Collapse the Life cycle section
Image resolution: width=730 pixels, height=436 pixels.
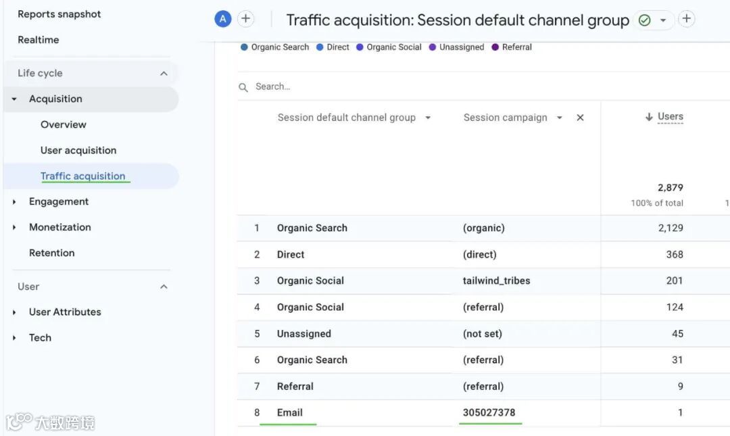pos(164,73)
